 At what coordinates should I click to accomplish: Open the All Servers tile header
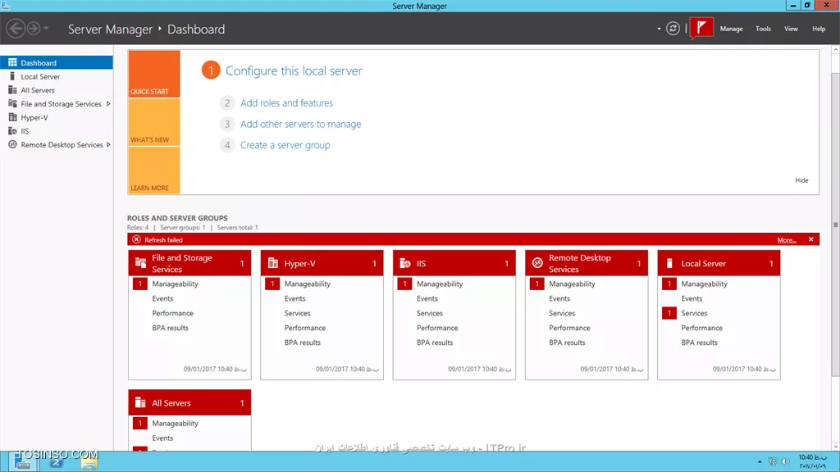point(189,402)
